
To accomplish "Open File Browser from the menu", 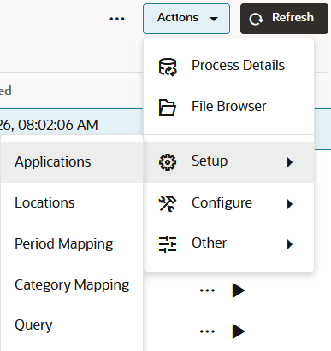I will pos(228,107).
